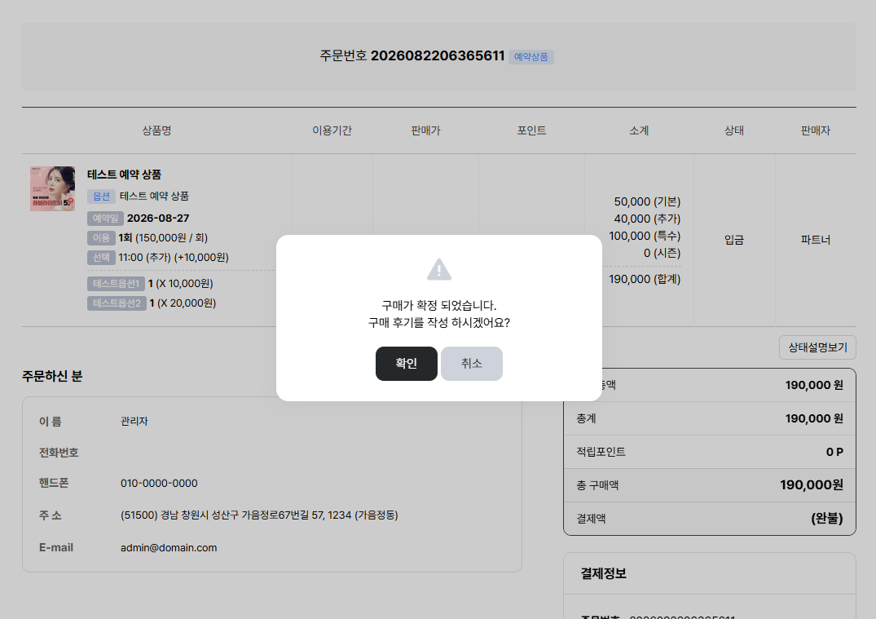Click the 파트너 seller cell
This screenshot has width=876, height=619.
pyautogui.click(x=815, y=240)
